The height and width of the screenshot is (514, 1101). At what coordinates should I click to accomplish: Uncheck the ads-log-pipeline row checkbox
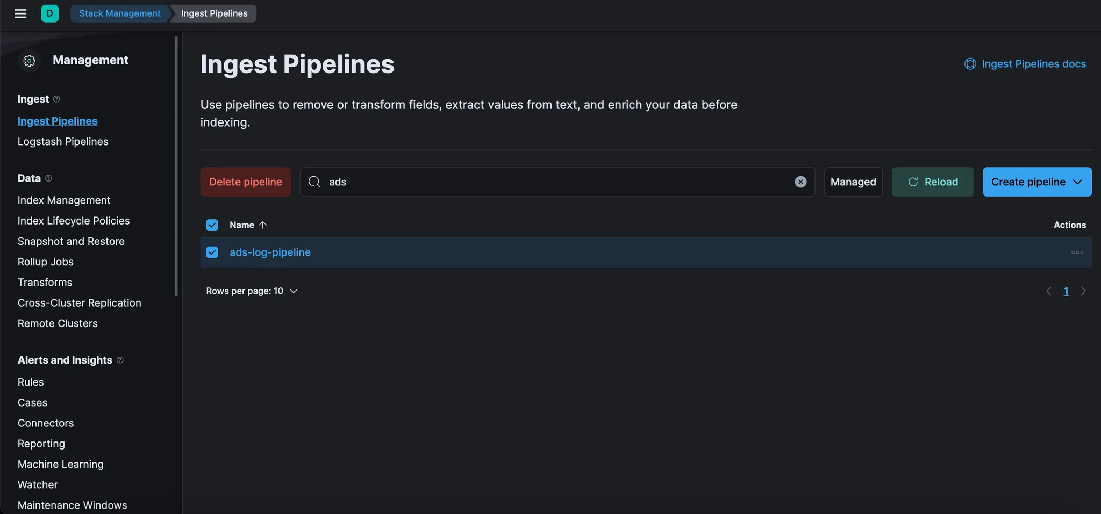[x=212, y=252]
